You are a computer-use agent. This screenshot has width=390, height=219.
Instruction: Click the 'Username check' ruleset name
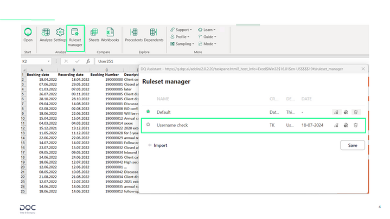pos(172,125)
